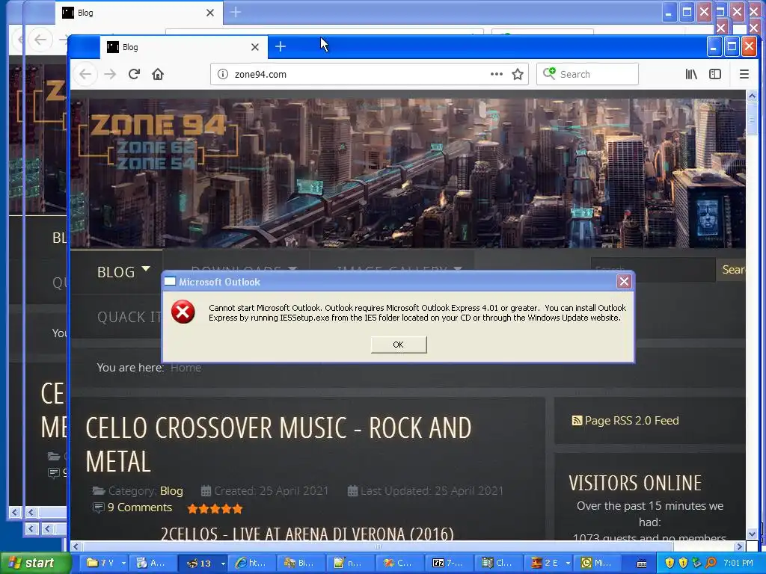The image size is (766, 574).
Task: Open the Internet Explorer 'ht...' taskbar button
Action: [251, 564]
